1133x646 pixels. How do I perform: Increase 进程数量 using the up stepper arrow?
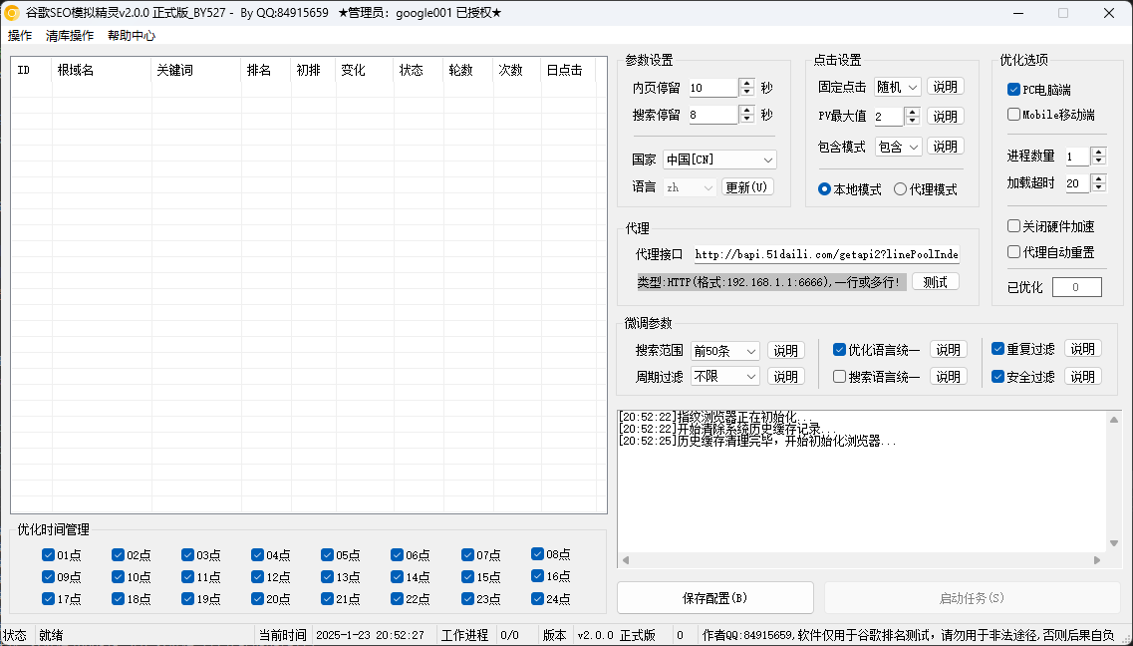pos(1098,152)
